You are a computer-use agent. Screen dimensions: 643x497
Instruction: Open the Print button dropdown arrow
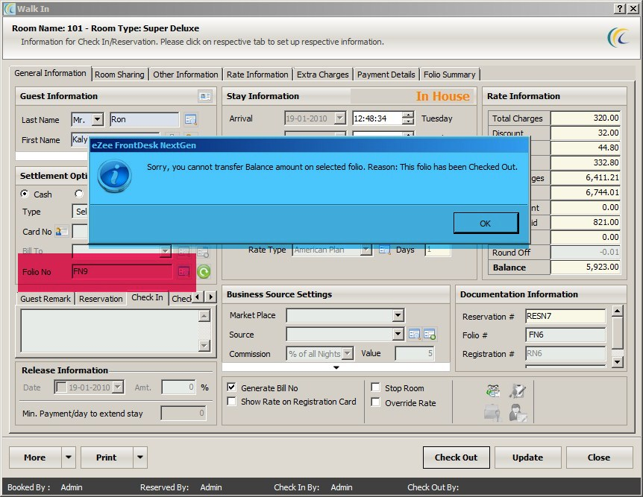[x=140, y=457]
